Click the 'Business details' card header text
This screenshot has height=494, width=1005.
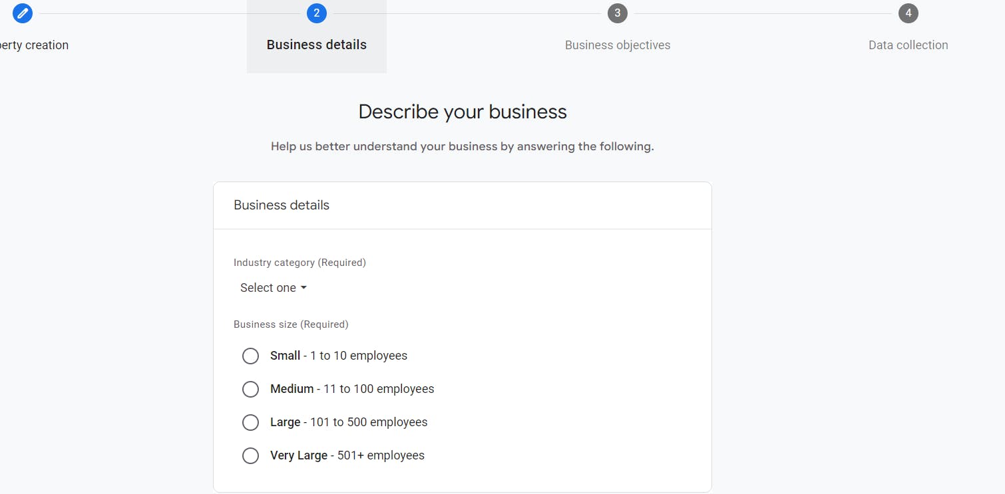click(x=282, y=205)
